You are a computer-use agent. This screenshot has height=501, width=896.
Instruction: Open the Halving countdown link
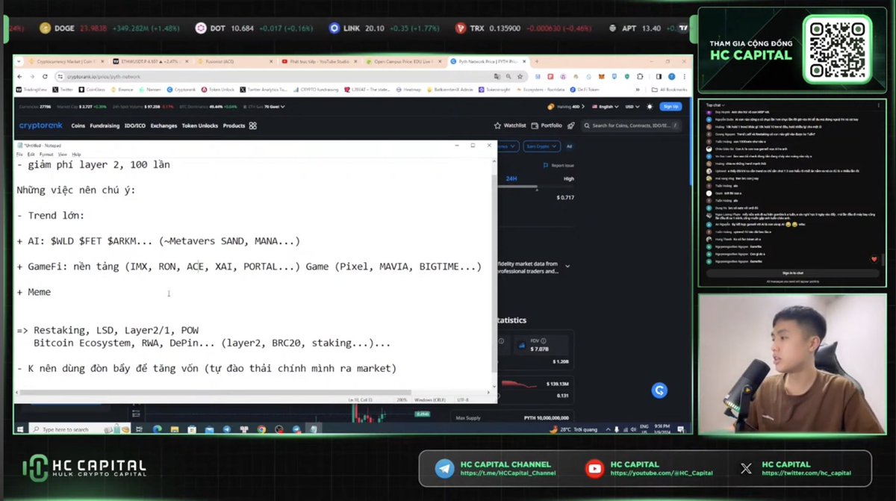pyautogui.click(x=566, y=107)
